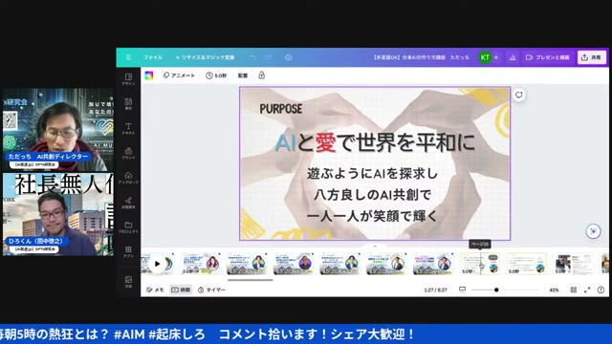This screenshot has height=344, width=612.
Task: Open the アプリ apps panel
Action: [x=128, y=251]
